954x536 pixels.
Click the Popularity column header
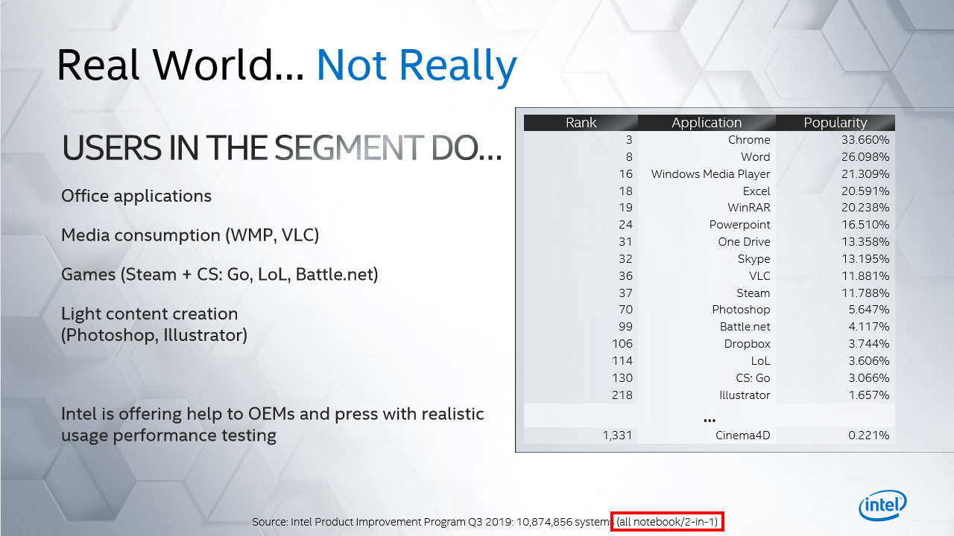pyautogui.click(x=835, y=123)
